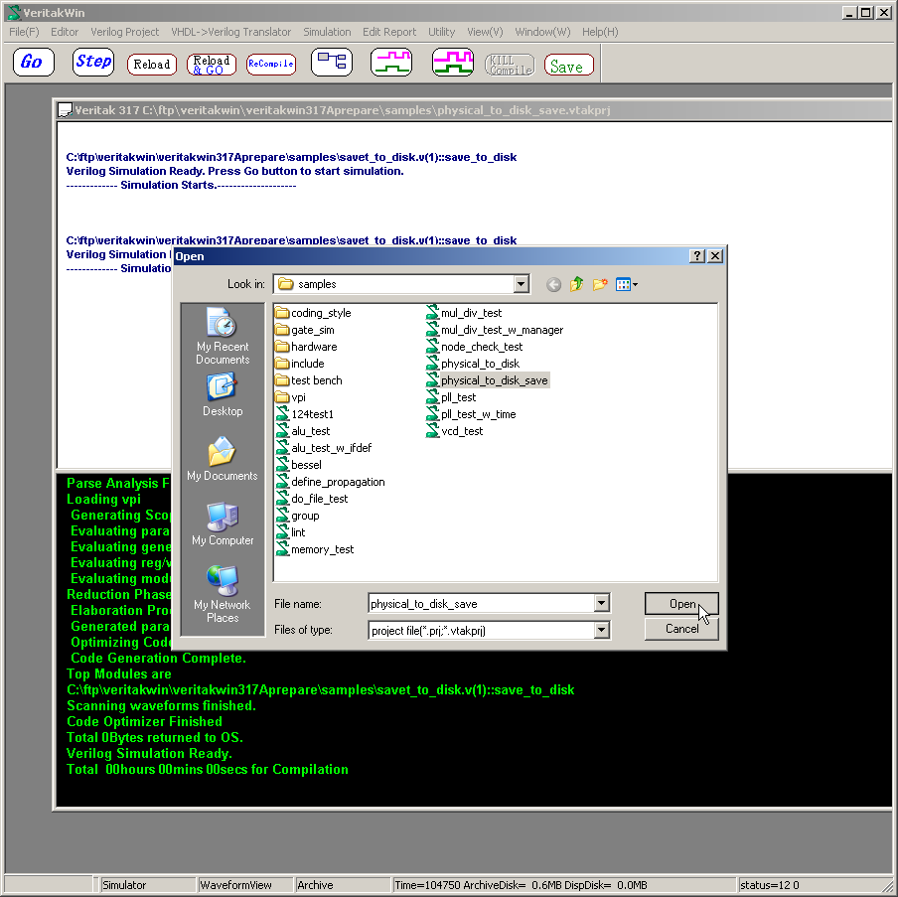Select the hardware folder
Viewport: 898px width, 897px height.
click(x=306, y=347)
